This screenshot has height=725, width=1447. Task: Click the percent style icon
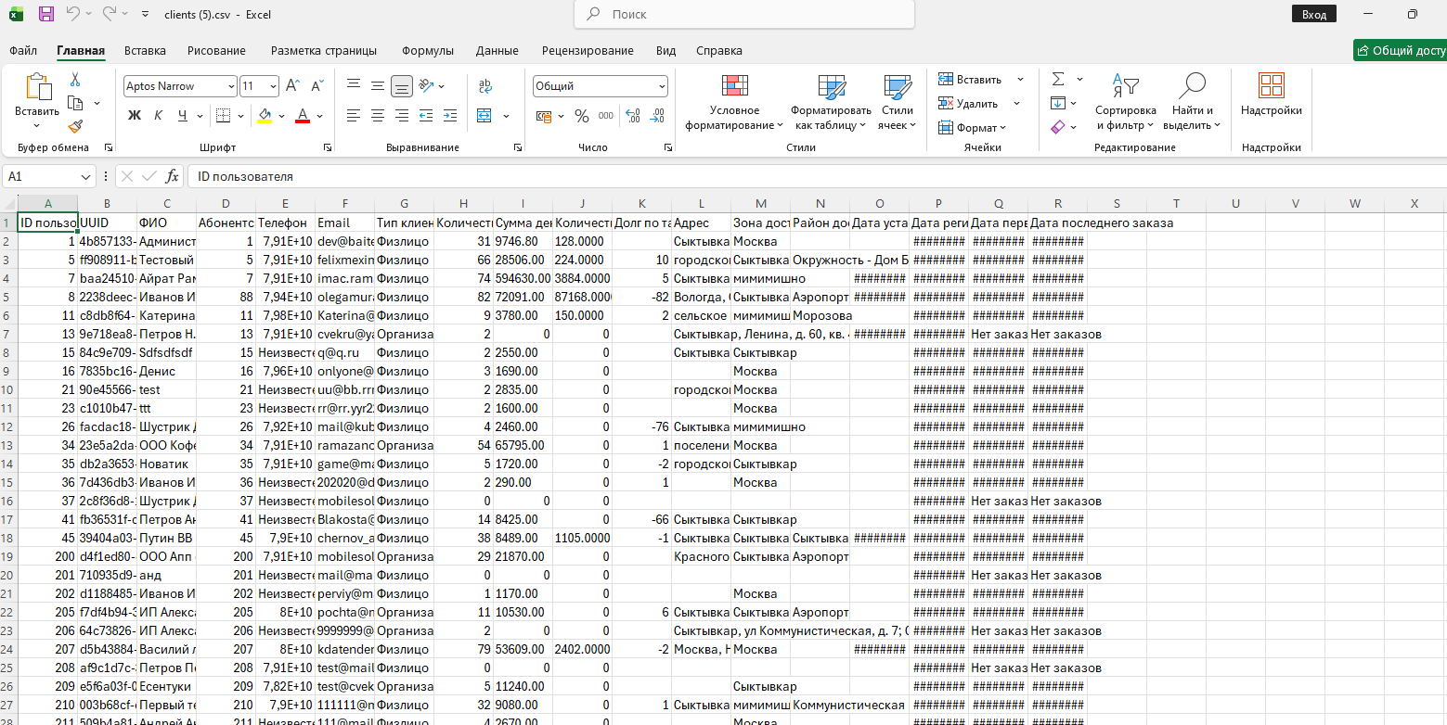tap(582, 116)
